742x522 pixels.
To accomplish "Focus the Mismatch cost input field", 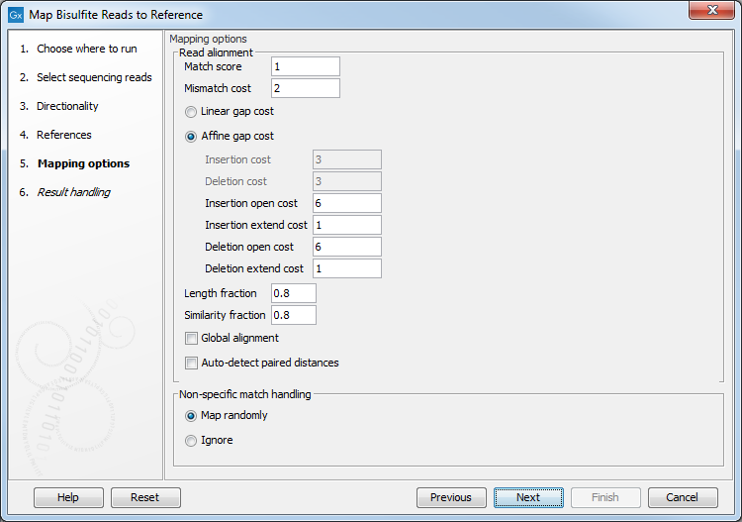I will coord(305,88).
